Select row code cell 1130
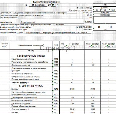 56,65
